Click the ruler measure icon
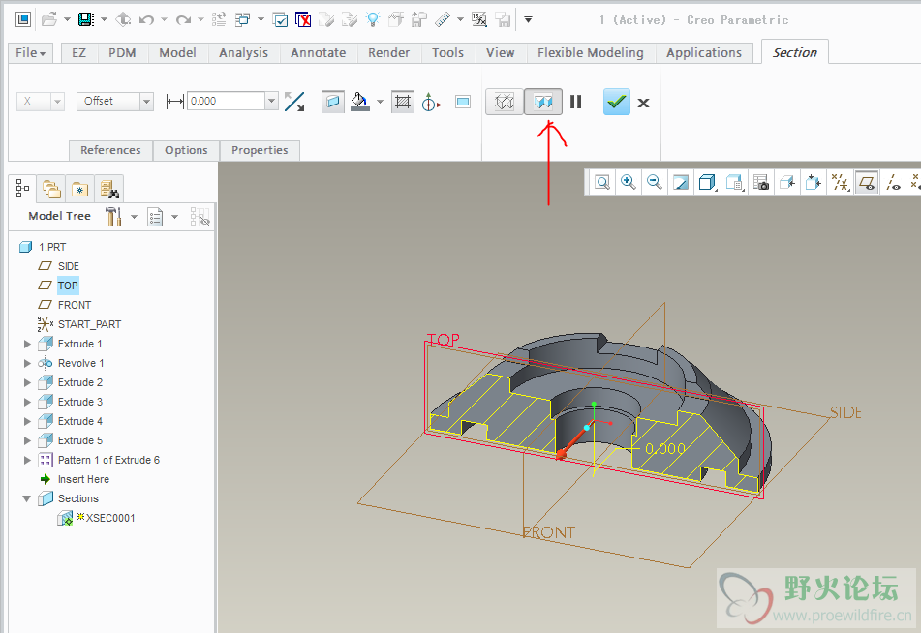The width and height of the screenshot is (921, 633). 443,20
